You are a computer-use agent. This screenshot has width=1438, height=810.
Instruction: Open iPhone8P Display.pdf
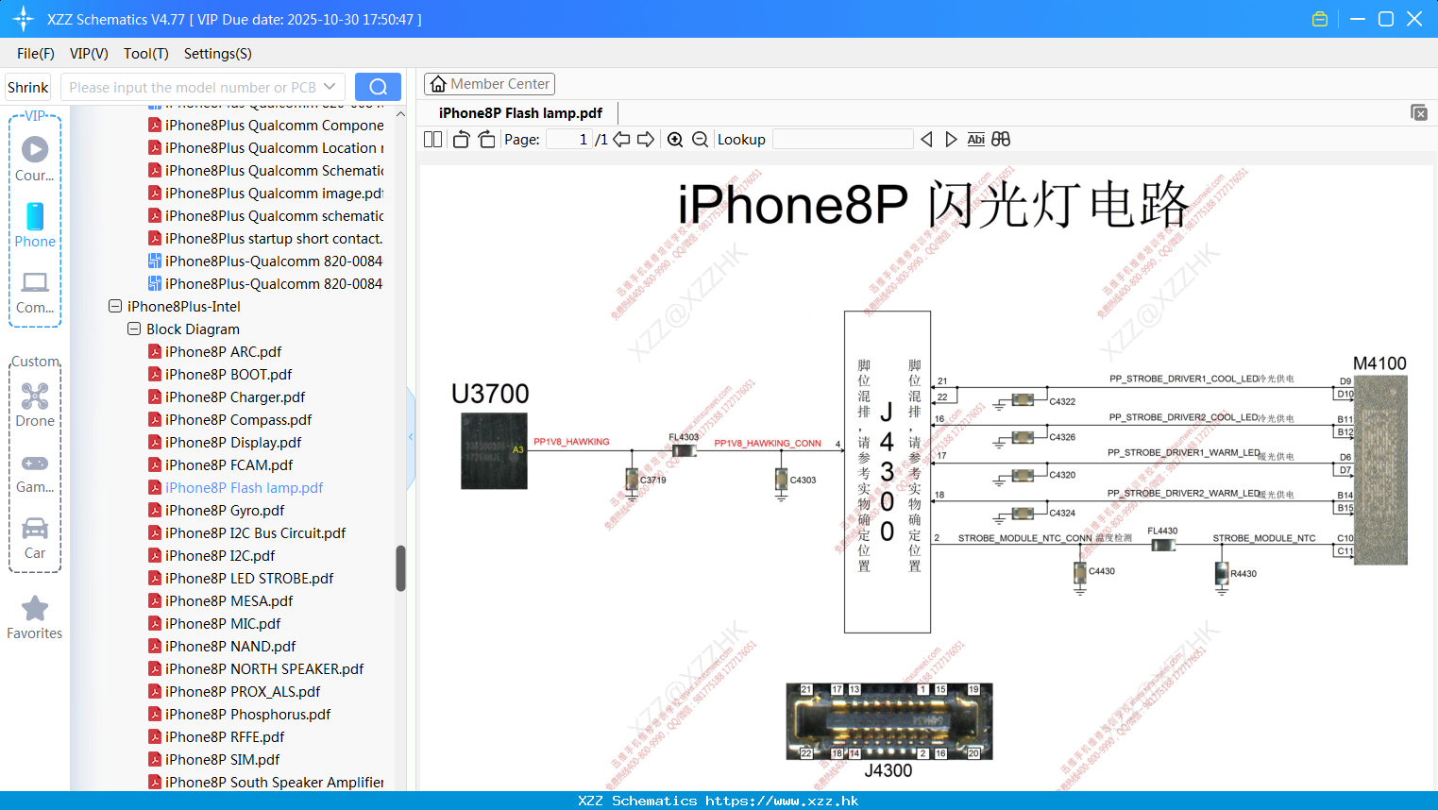click(233, 443)
